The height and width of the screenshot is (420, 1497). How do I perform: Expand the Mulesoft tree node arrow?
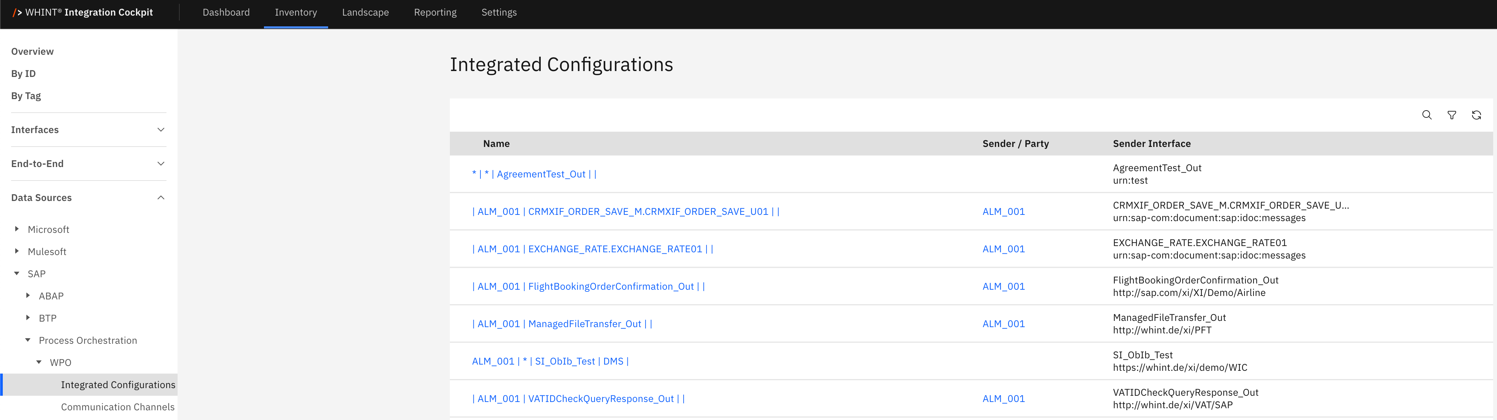[17, 251]
